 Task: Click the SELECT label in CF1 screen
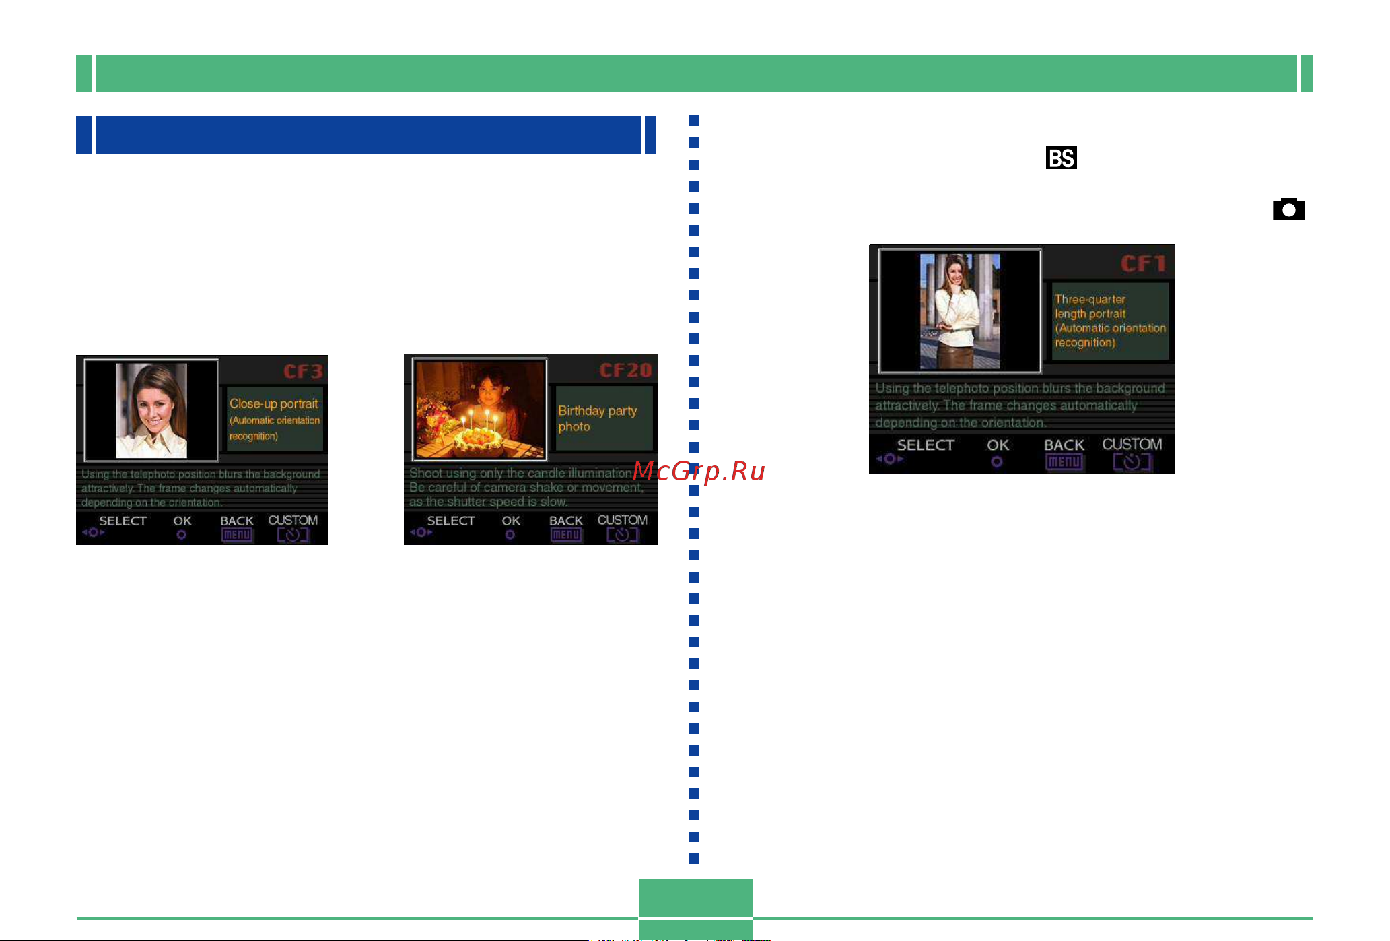[x=926, y=445]
